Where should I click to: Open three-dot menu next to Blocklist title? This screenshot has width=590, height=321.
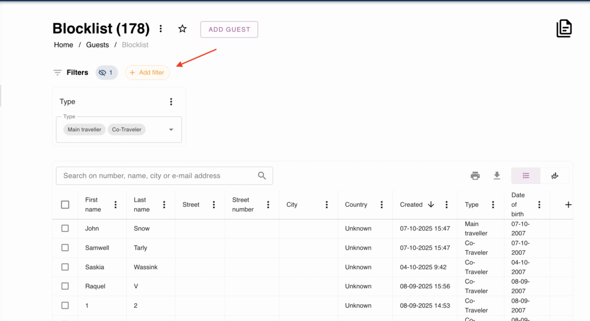pos(161,29)
